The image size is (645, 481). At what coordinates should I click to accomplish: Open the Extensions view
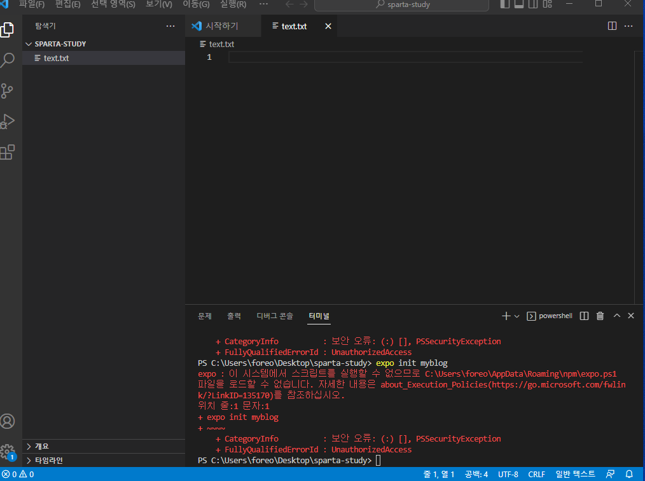pyautogui.click(x=8, y=152)
